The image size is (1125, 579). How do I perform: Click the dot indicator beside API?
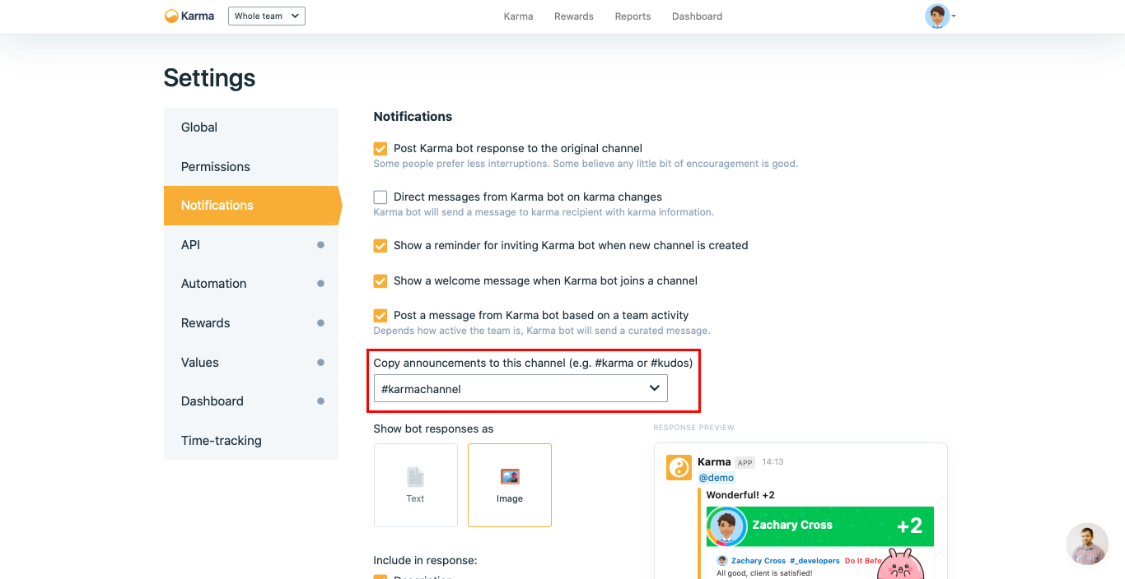pos(320,244)
